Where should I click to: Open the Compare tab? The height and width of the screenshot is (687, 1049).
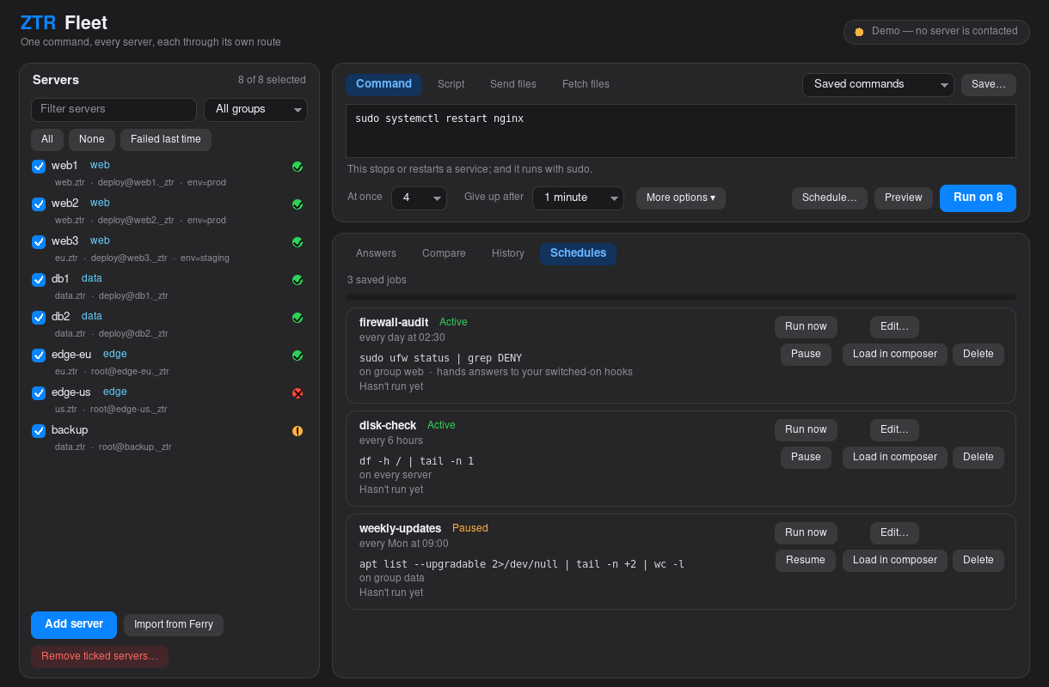(444, 253)
